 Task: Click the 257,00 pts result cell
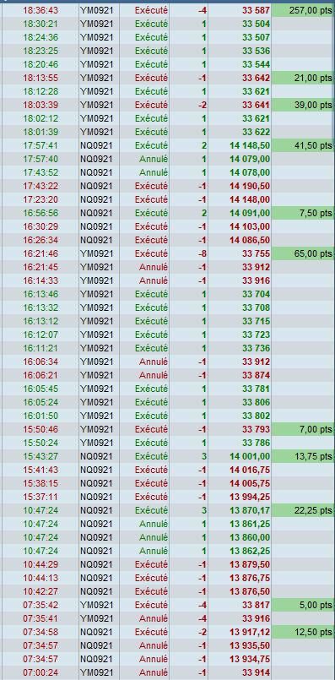point(303,10)
